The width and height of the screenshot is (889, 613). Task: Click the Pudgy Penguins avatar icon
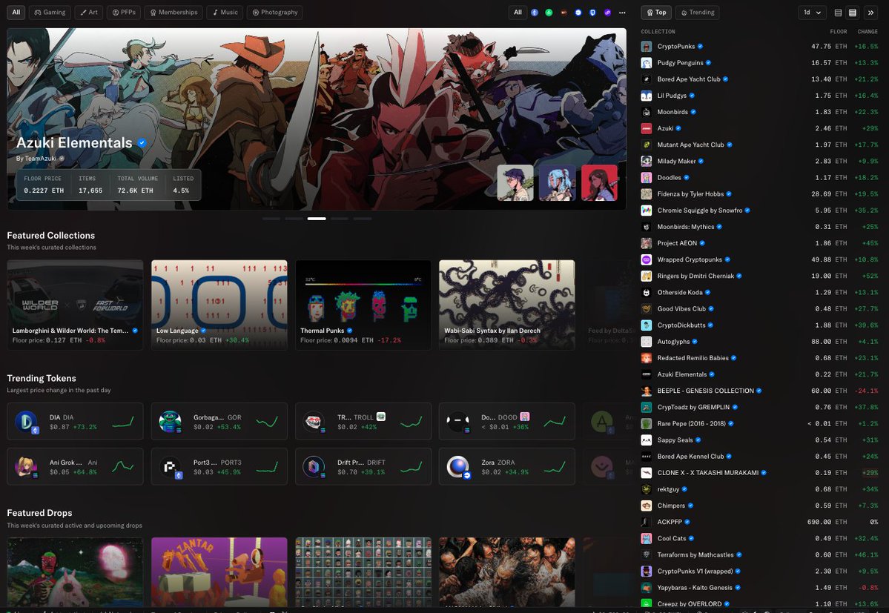click(647, 63)
